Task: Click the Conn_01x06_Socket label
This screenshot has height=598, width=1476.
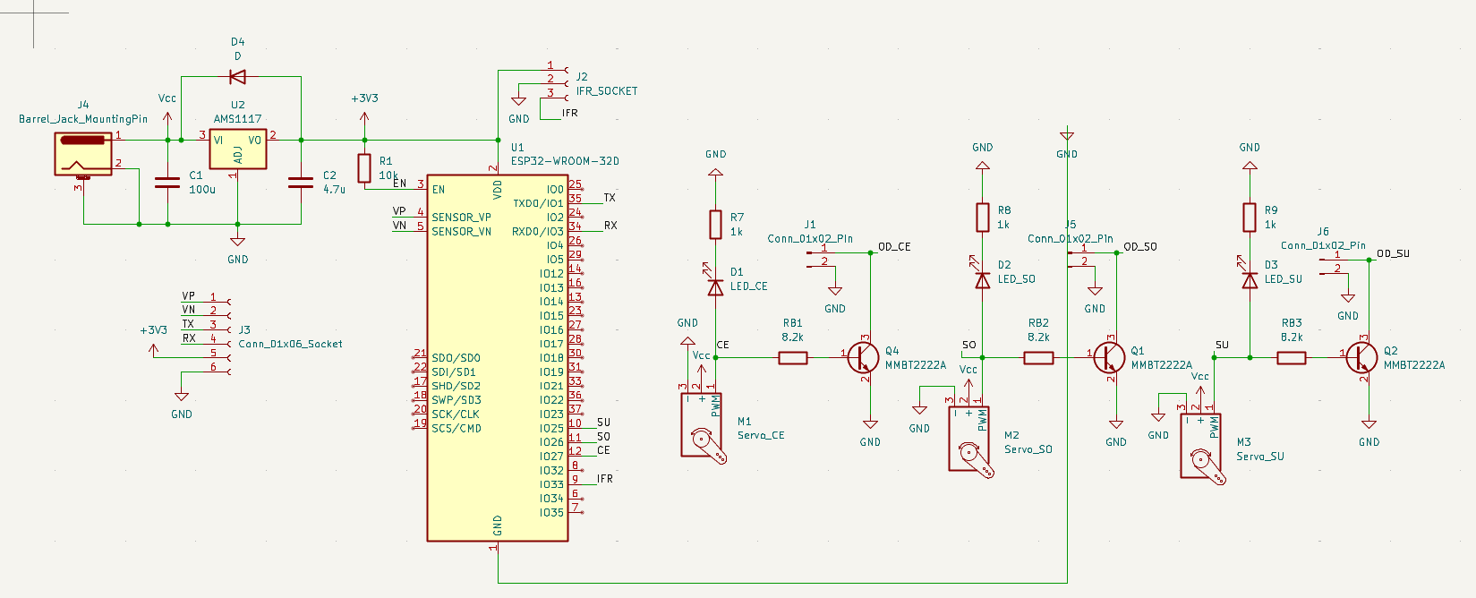Action: pos(290,344)
